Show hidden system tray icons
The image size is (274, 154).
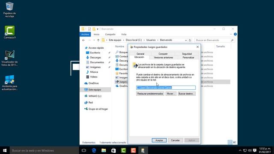pyautogui.click(x=240, y=150)
